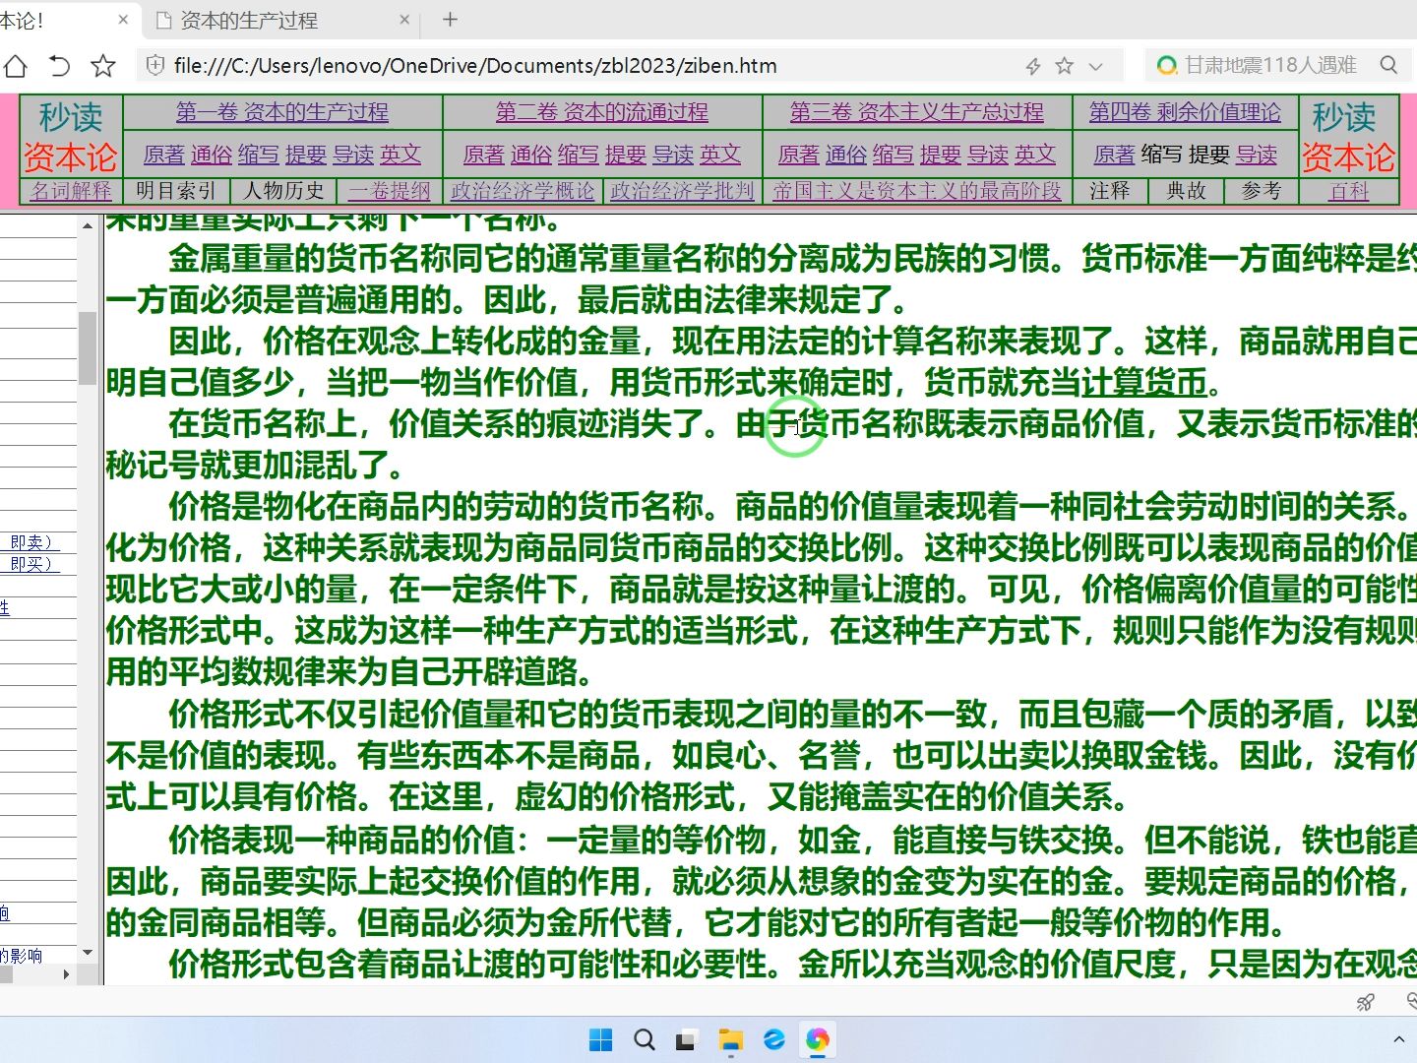Open 英文 under the third volume
The width and height of the screenshot is (1417, 1063).
coord(1035,155)
